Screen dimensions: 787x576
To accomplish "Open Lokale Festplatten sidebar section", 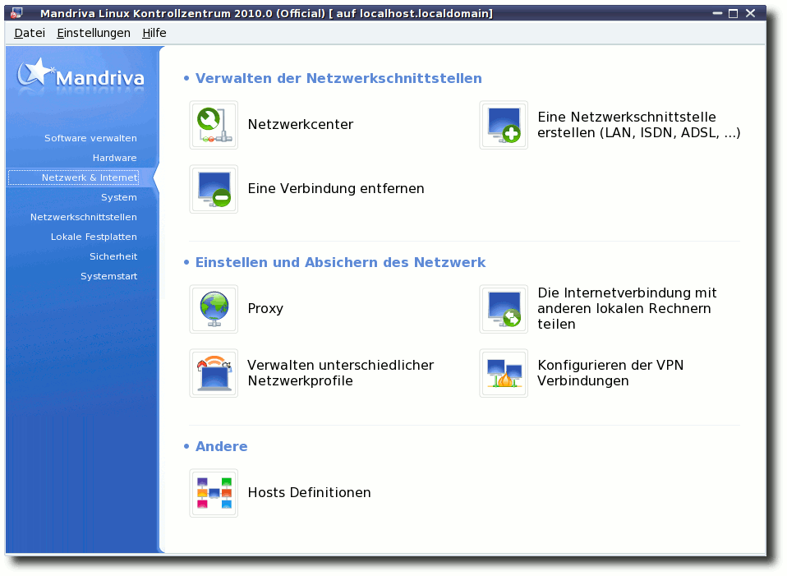I will pyautogui.click(x=94, y=237).
